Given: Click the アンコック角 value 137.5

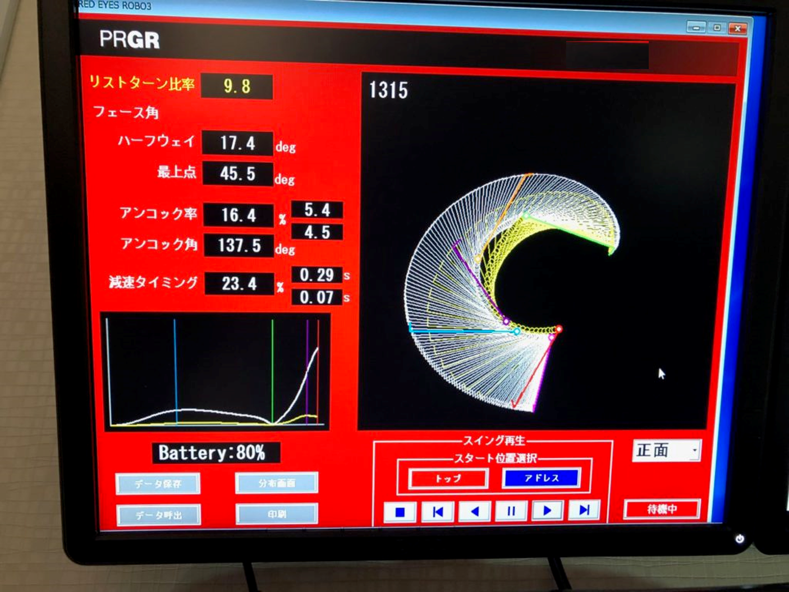Looking at the screenshot, I should tap(239, 245).
